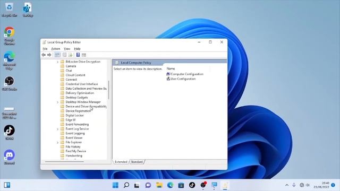Select the Chat folder
Screen dimensions: 340x191
tap(66, 71)
